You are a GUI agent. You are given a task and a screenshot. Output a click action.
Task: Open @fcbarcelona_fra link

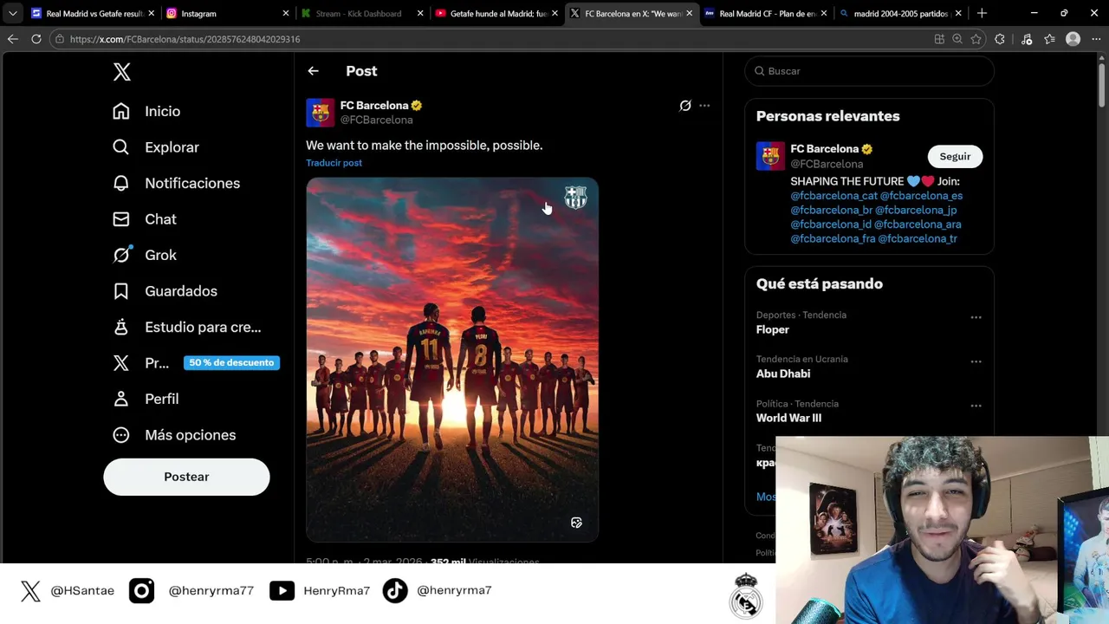[x=833, y=238]
